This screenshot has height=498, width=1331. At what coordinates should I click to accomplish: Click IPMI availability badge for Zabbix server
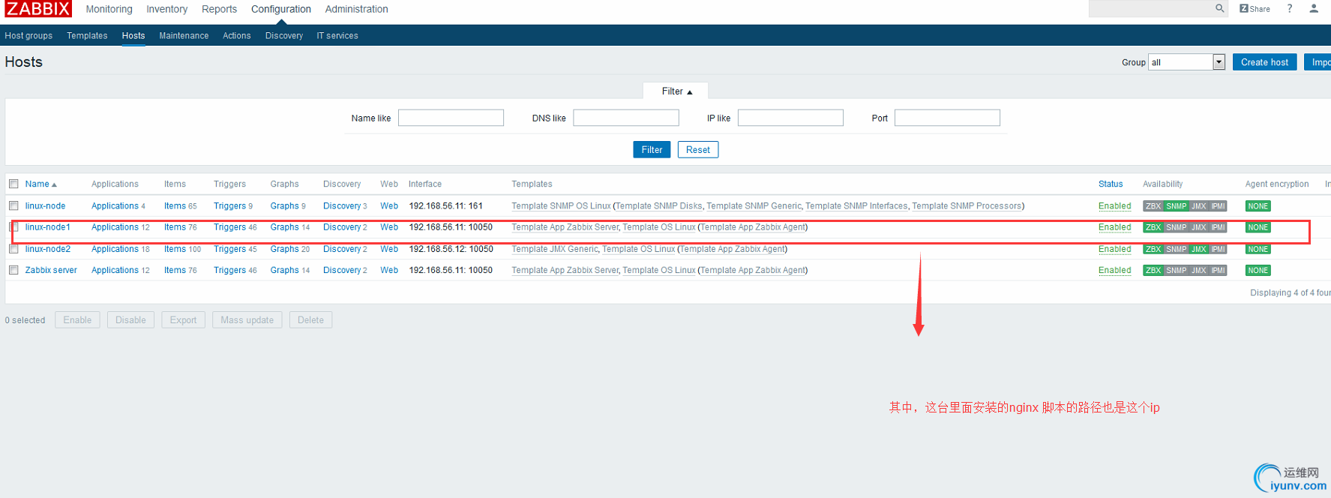coord(1219,271)
